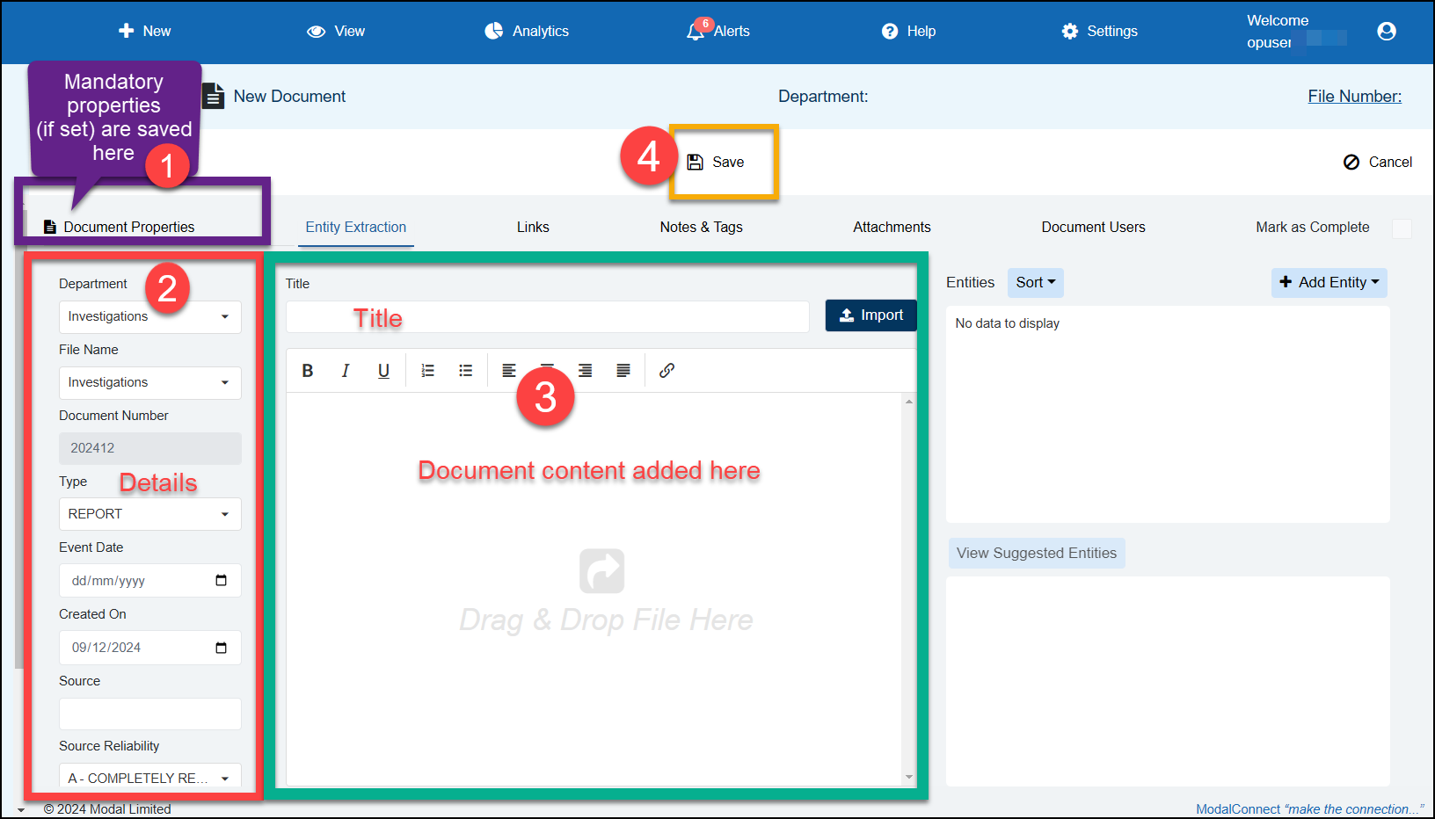
Task: Click the New Document page icon
Action: coord(213,96)
